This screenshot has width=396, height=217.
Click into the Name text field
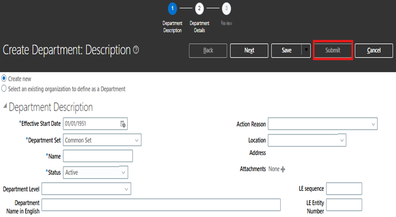tap(98, 156)
